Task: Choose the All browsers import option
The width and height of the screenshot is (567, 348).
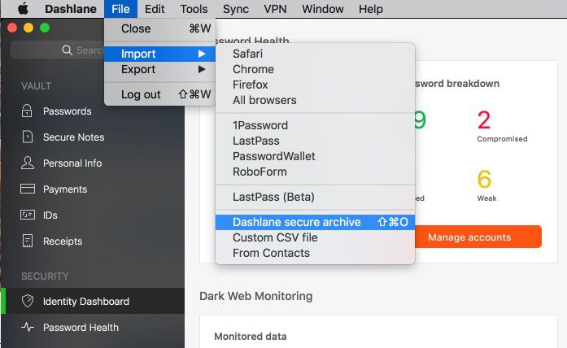Action: (315, 101)
